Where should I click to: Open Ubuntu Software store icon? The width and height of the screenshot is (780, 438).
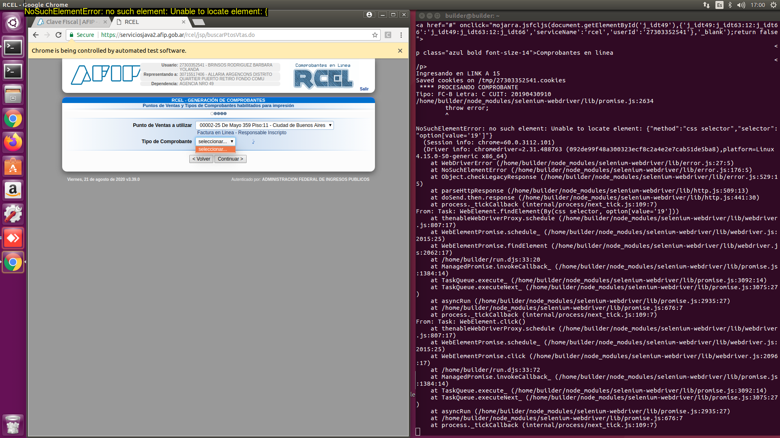[x=13, y=166]
